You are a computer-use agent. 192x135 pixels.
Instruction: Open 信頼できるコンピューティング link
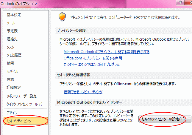tap(83, 92)
